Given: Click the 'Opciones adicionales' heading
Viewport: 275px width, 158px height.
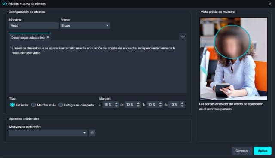Looking at the screenshot, I should point(24,119).
